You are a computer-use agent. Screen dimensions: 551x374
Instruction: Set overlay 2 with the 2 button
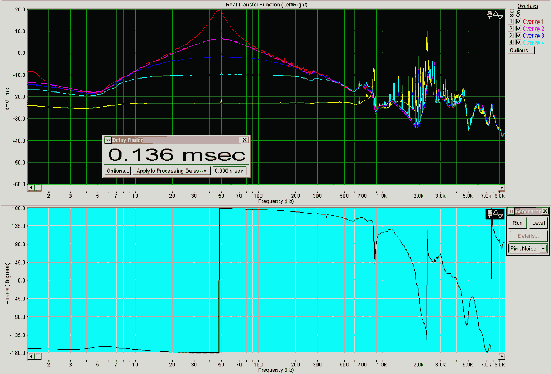[512, 29]
